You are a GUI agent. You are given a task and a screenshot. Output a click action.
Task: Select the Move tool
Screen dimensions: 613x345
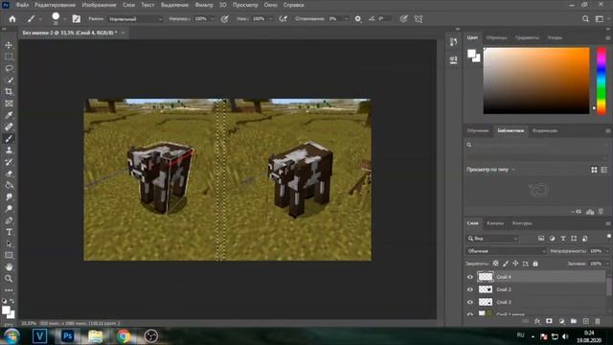coord(9,45)
